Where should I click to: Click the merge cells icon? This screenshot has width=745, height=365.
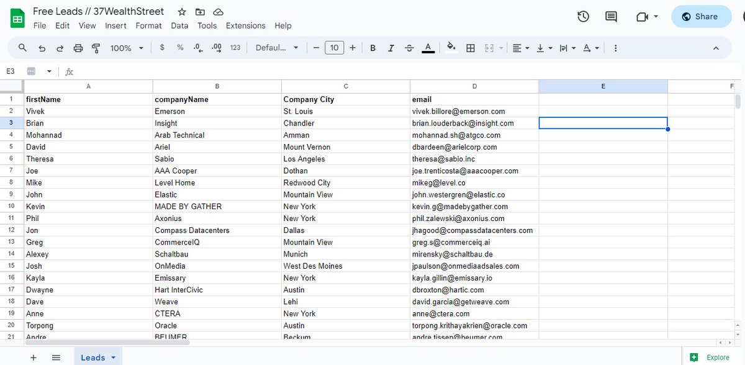489,48
